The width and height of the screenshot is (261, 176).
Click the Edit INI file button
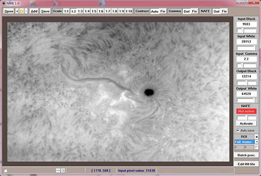(246, 164)
